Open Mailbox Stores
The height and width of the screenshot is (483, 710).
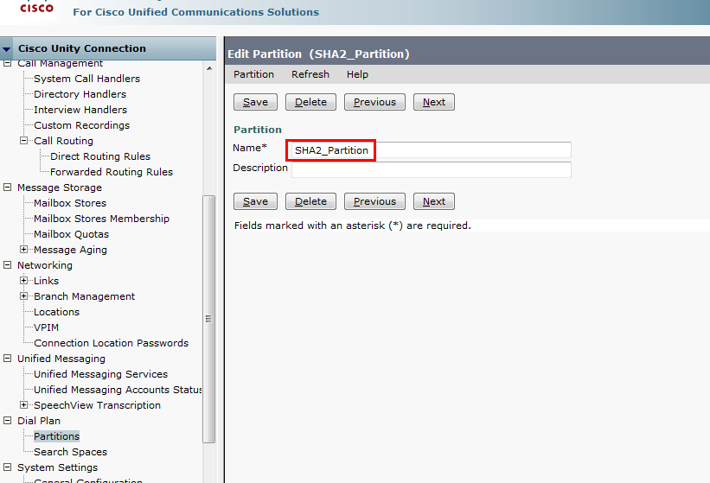pos(70,203)
